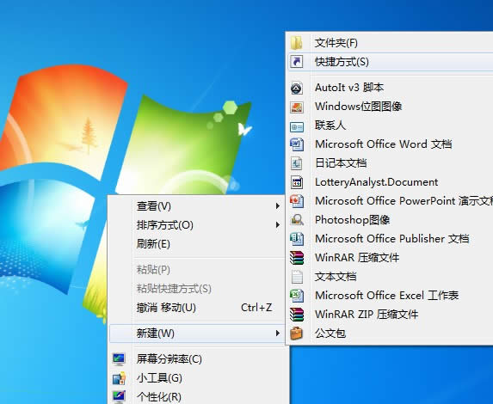Click the 日记本文档 journal icon
This screenshot has width=493, height=404.
click(297, 163)
